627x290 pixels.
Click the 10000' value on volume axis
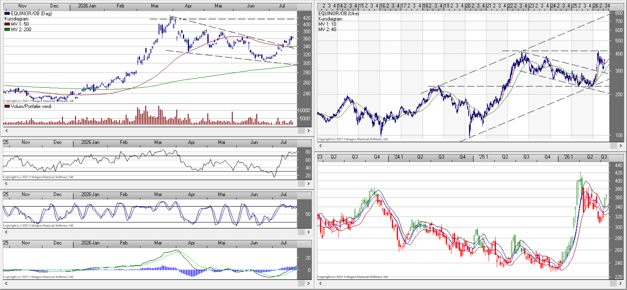[x=304, y=110]
